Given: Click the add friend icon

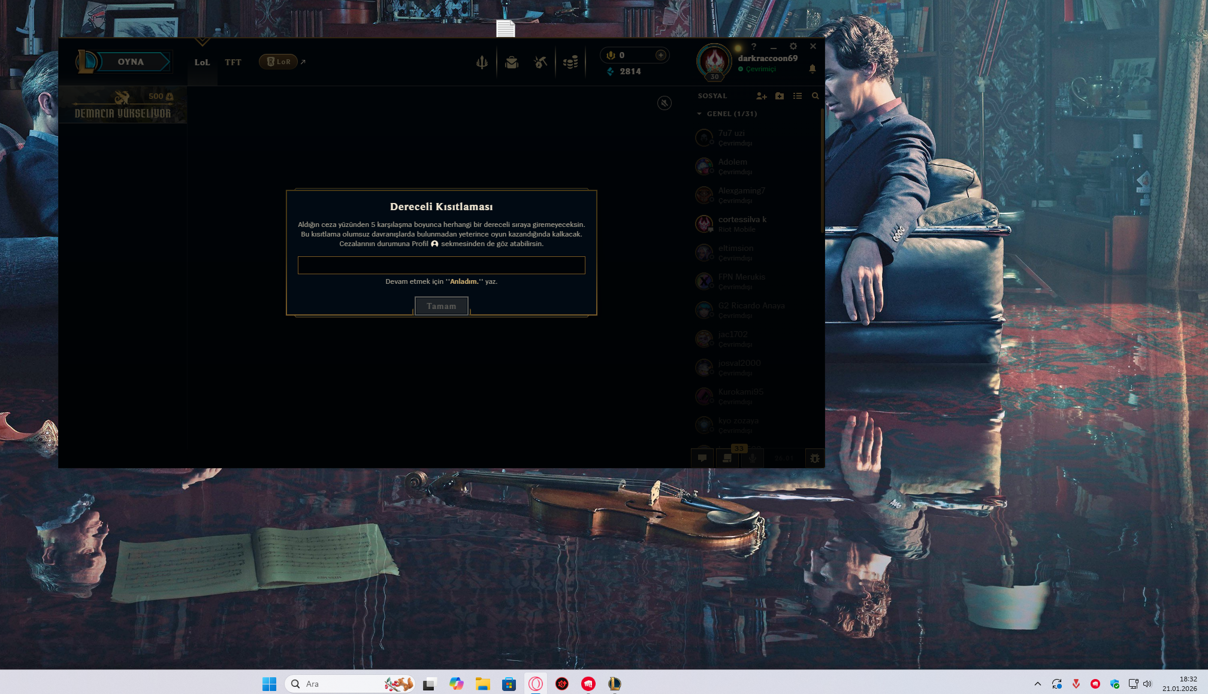Looking at the screenshot, I should pyautogui.click(x=762, y=96).
